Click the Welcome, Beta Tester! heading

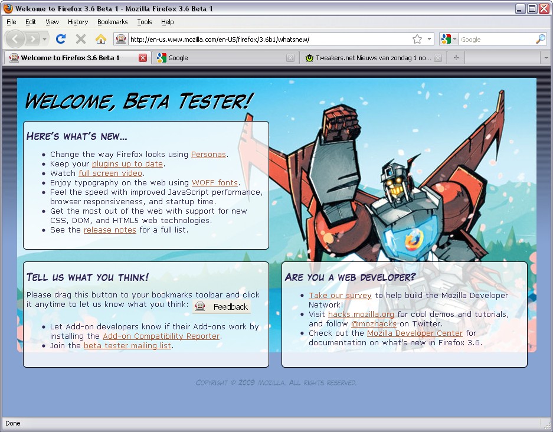139,101
